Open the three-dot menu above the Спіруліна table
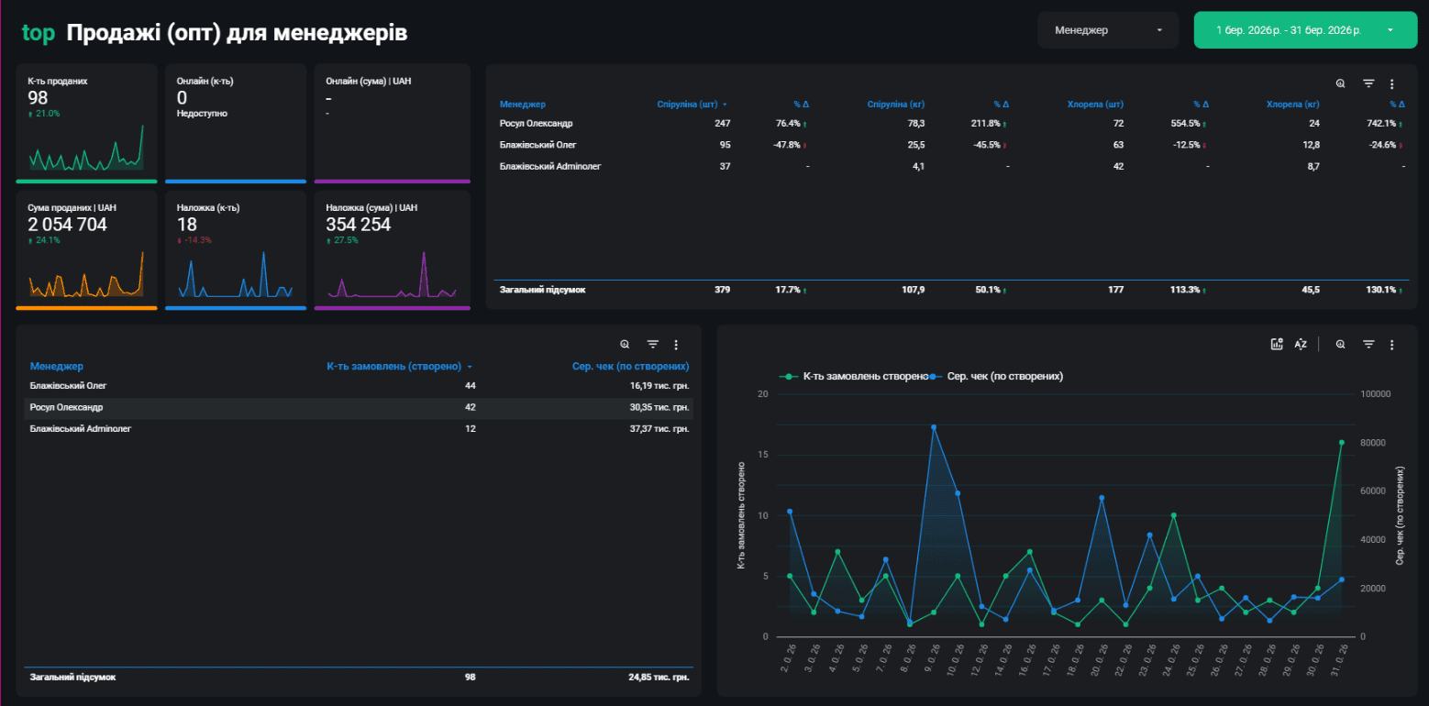 (x=1391, y=83)
